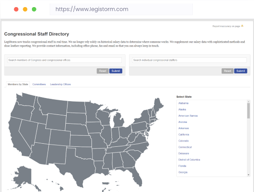254x192 pixels.
Task: Select District of Columbia in the list
Action: [x=189, y=160]
